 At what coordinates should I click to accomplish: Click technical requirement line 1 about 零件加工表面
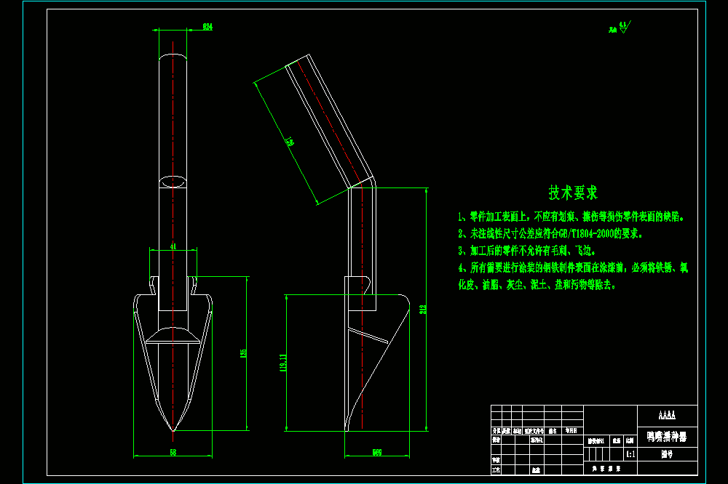[x=571, y=217]
